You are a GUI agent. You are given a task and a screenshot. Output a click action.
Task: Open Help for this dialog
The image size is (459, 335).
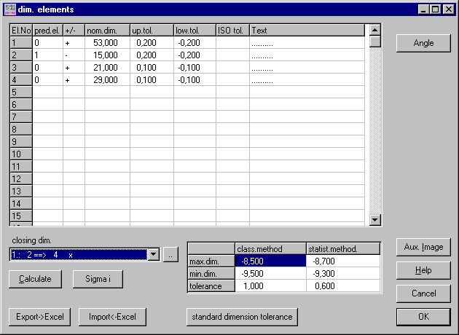[423, 270]
